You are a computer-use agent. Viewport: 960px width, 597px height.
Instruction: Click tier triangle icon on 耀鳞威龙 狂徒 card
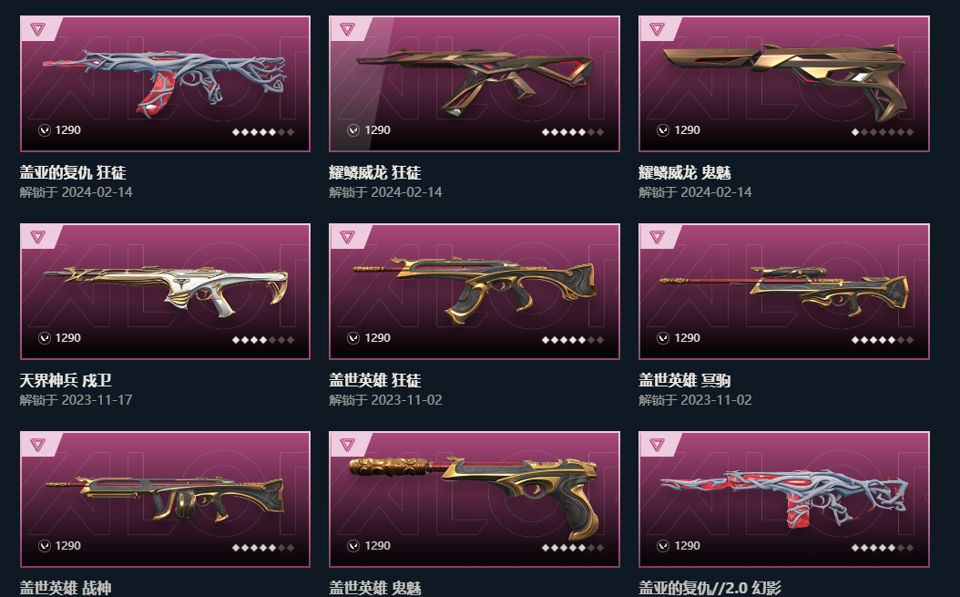(x=347, y=29)
